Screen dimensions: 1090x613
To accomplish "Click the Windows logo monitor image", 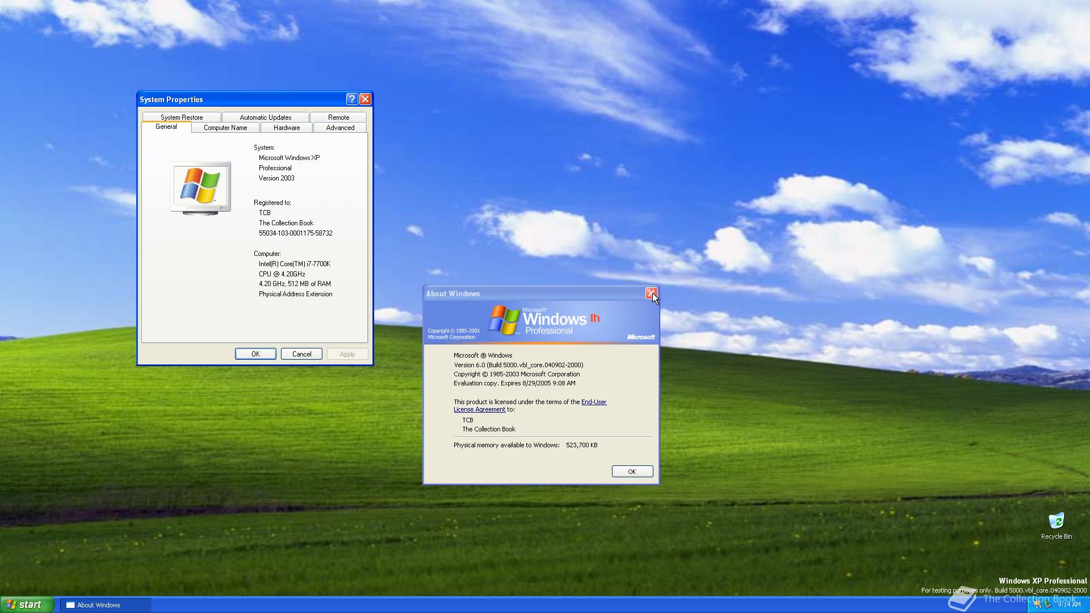I will [201, 187].
